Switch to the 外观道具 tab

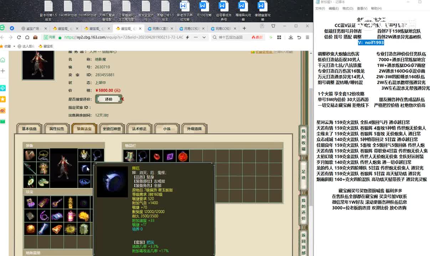tap(194, 129)
